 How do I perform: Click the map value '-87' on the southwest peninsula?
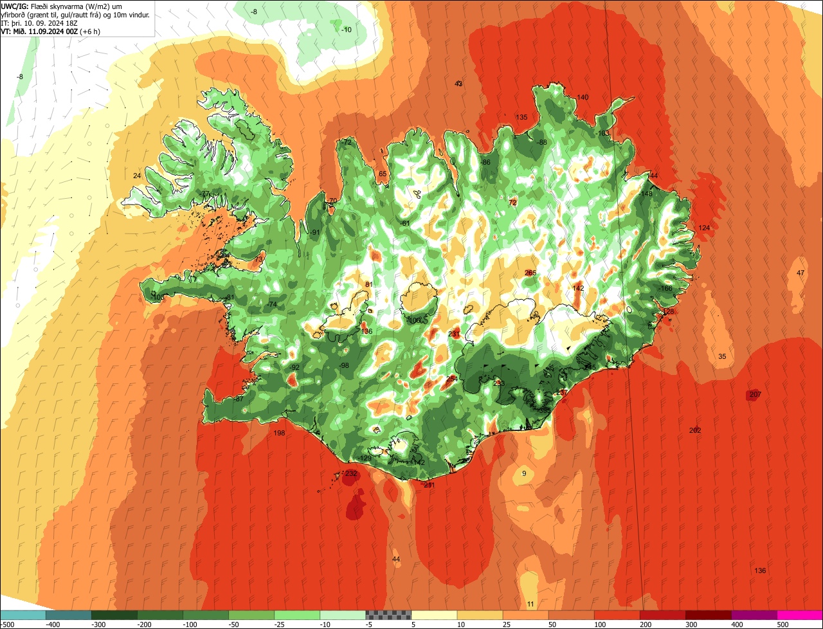coord(239,399)
